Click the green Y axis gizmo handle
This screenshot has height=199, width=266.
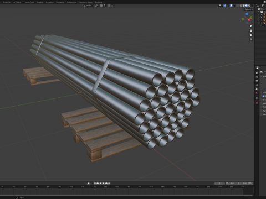pyautogui.click(x=251, y=18)
